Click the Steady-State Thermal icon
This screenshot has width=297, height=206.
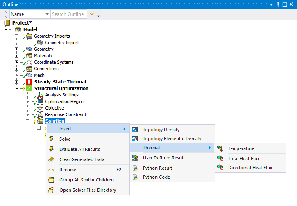(29, 82)
